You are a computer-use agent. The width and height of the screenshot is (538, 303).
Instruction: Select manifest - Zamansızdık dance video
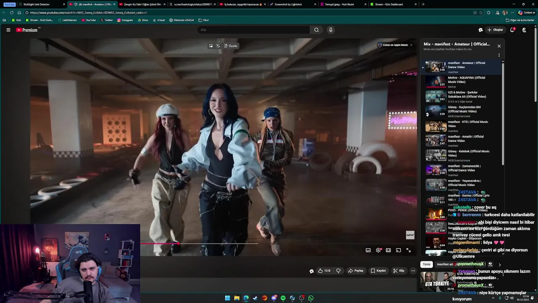[462, 170]
